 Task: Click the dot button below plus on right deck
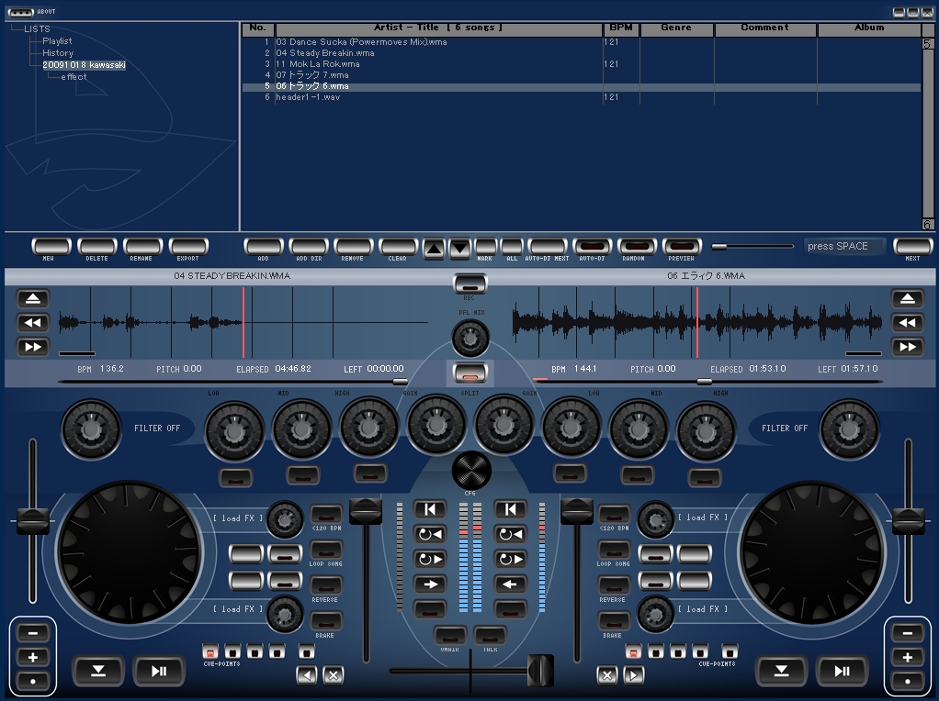point(908,681)
